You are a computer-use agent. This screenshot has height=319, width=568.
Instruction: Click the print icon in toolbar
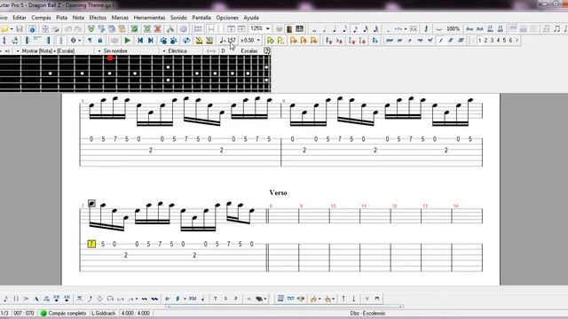(55, 28)
